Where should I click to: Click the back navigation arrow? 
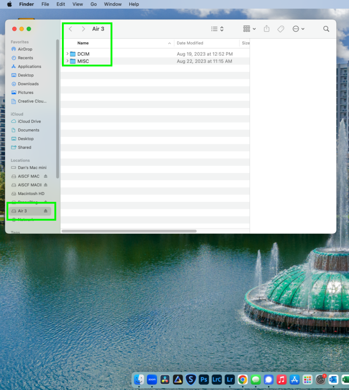(71, 29)
